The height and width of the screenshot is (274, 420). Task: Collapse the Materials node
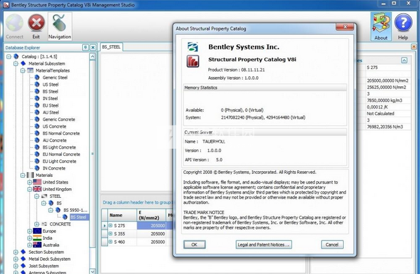click(x=23, y=175)
